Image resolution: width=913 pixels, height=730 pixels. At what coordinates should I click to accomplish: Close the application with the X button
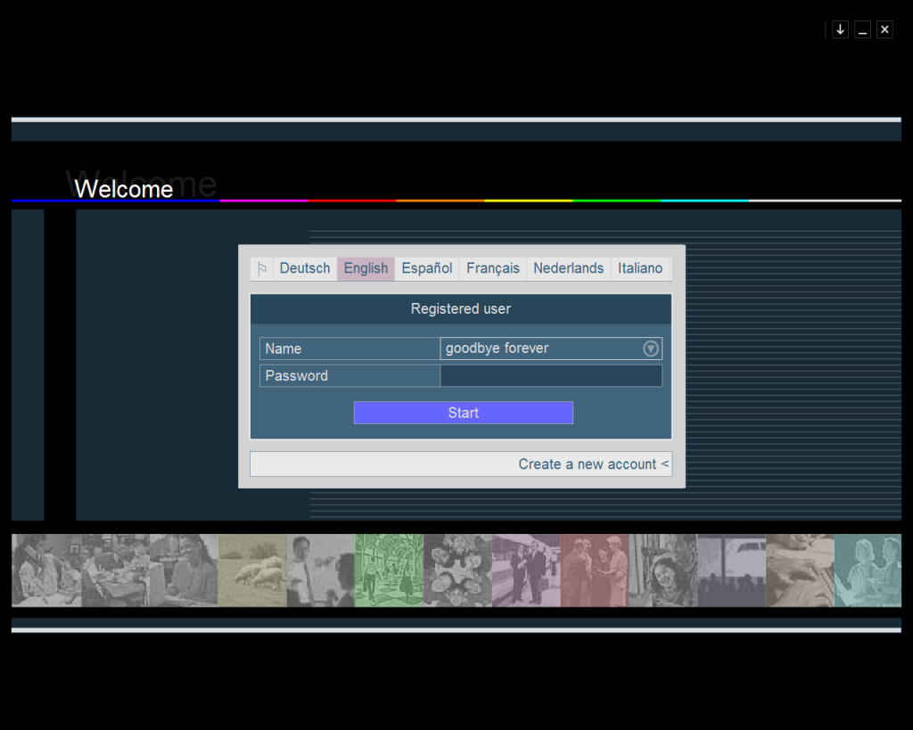coord(884,29)
